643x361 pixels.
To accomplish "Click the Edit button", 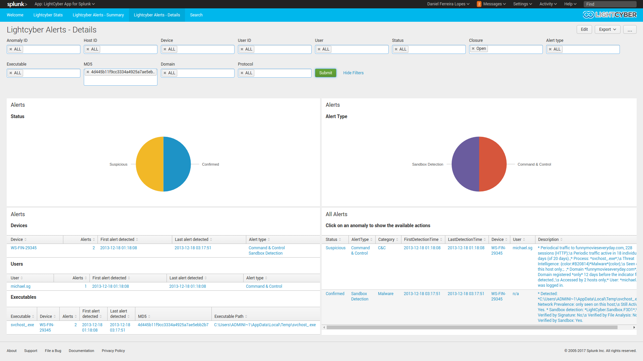I will click(x=584, y=29).
